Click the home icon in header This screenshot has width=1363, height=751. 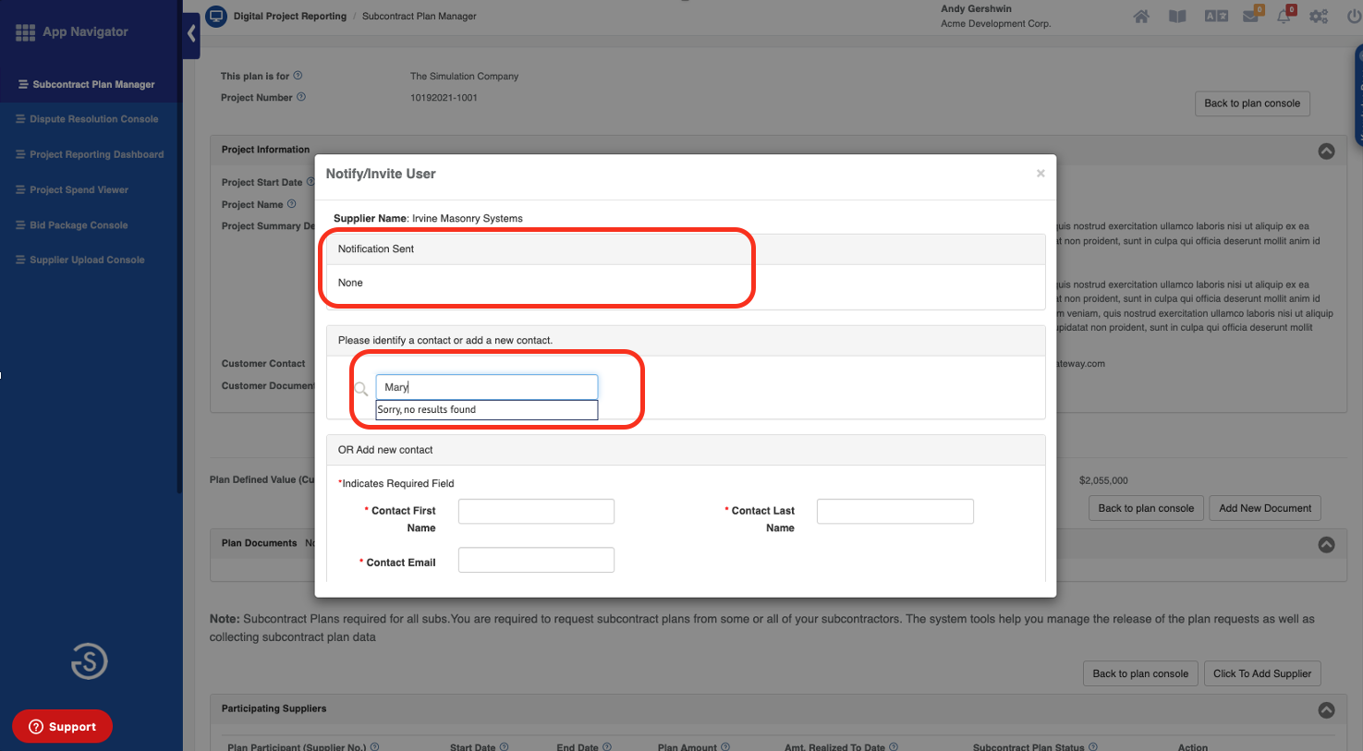[1141, 17]
